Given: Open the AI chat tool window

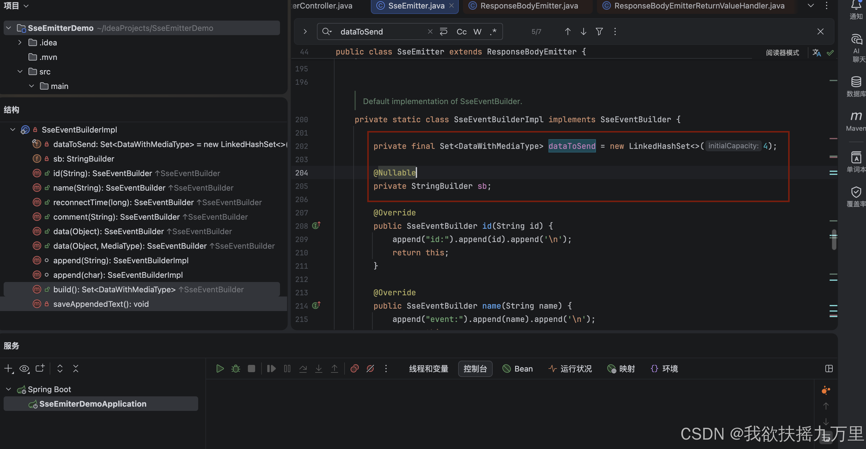Looking at the screenshot, I should [856, 48].
